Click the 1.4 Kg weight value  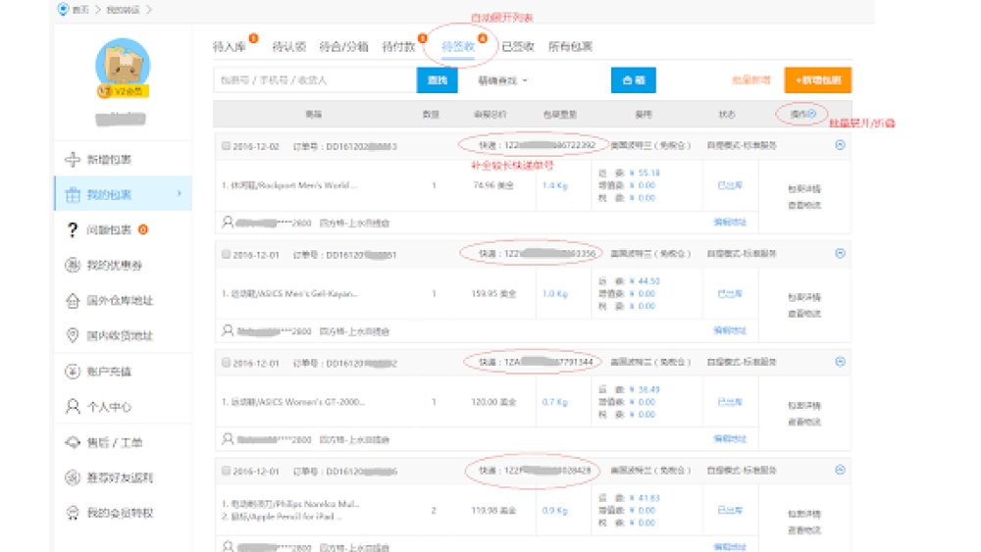click(x=554, y=185)
